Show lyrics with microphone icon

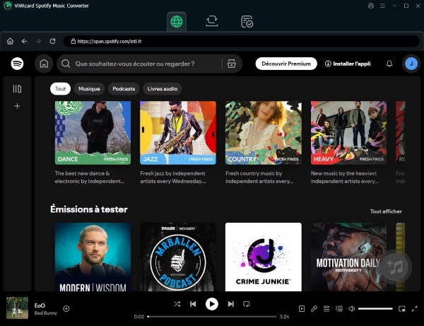pyautogui.click(x=314, y=309)
